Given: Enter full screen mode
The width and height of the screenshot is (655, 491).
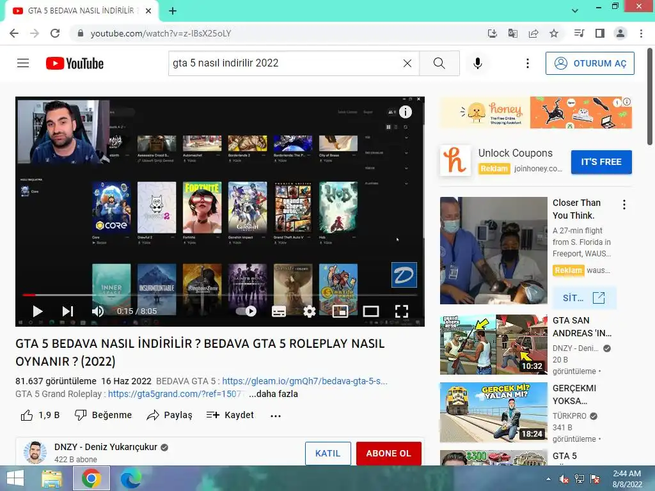Looking at the screenshot, I should click(402, 311).
